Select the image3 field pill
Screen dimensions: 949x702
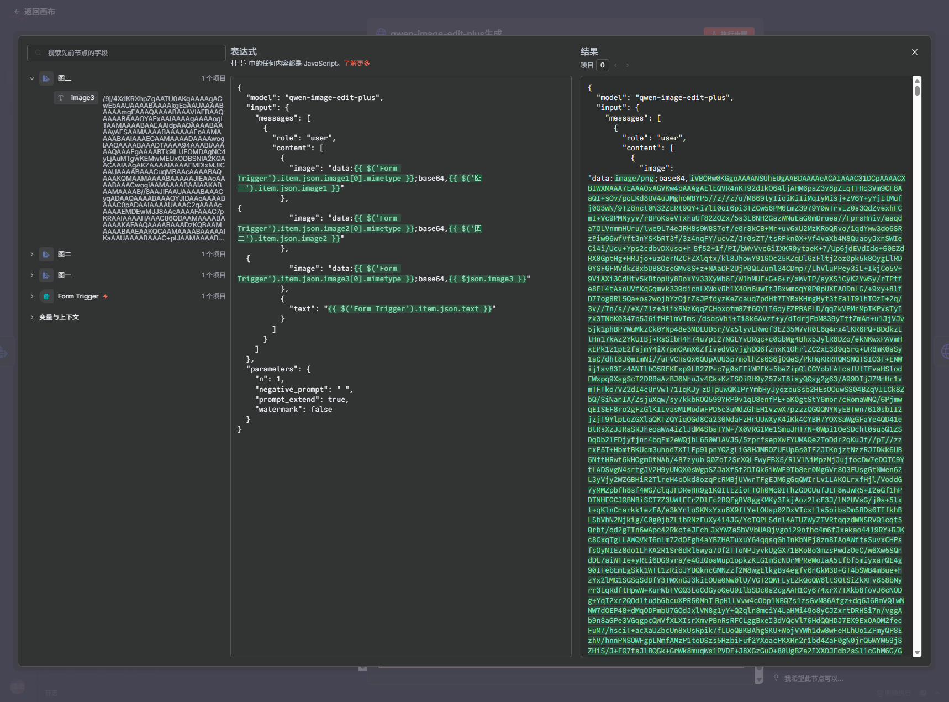coord(76,98)
